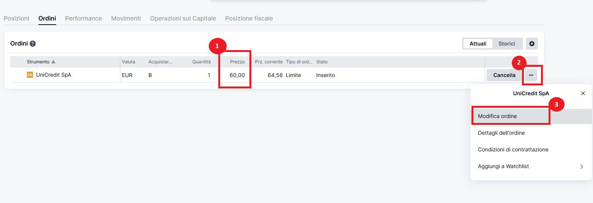Select Modifica ordine from the menu
This screenshot has height=203, width=593.
(497, 116)
